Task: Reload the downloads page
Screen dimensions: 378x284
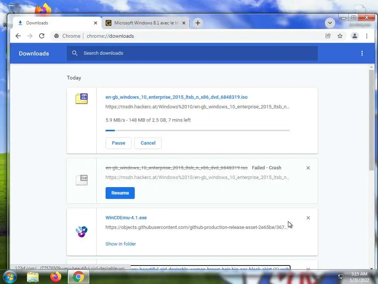Action: click(42, 36)
